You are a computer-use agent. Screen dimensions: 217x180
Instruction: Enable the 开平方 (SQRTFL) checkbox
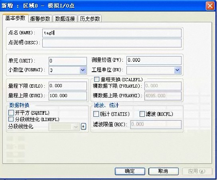(x=11, y=113)
